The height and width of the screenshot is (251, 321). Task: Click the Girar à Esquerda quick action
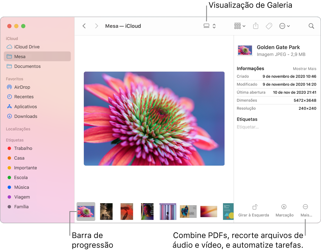253,211
